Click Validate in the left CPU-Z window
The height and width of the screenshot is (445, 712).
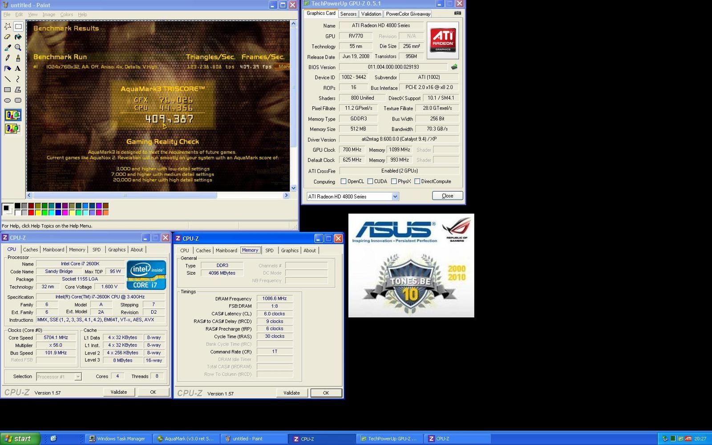tap(119, 392)
